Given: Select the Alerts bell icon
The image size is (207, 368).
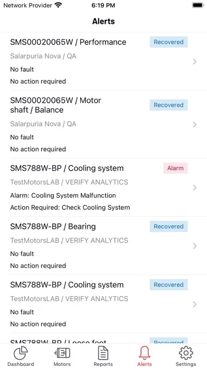Looking at the screenshot, I should pyautogui.click(x=145, y=353).
